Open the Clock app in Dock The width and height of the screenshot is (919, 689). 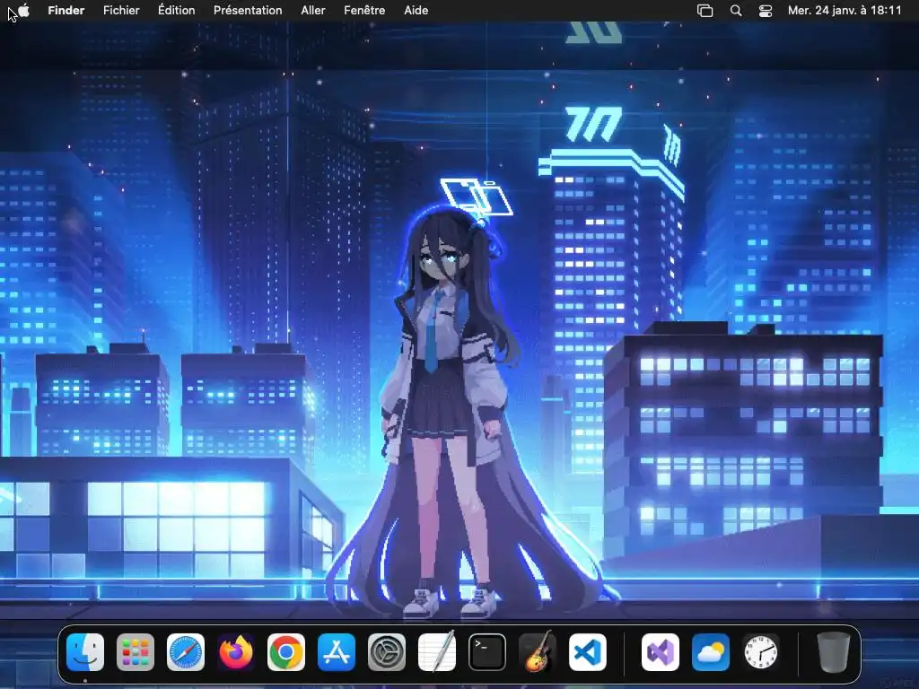pos(761,652)
